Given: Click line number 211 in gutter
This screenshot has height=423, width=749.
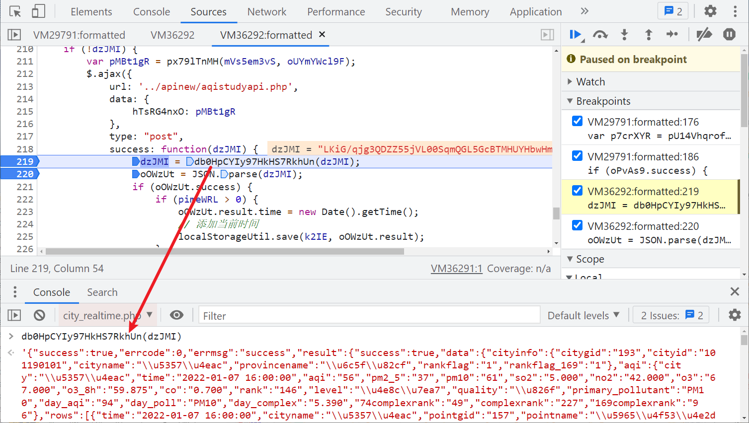Looking at the screenshot, I should (x=25, y=62).
